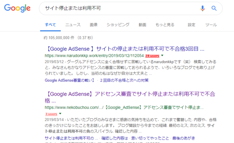Start voice search with microphone icon

(x=202, y=8)
